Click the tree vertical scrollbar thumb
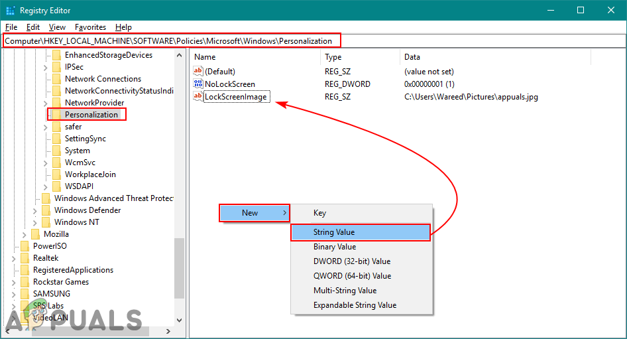Viewport: 627px width, 339px height. (179, 268)
